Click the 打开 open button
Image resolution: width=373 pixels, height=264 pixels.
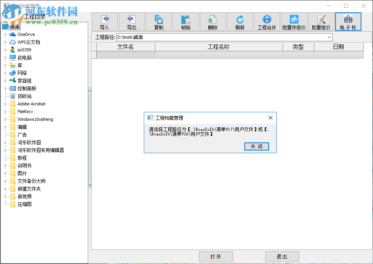click(x=216, y=256)
